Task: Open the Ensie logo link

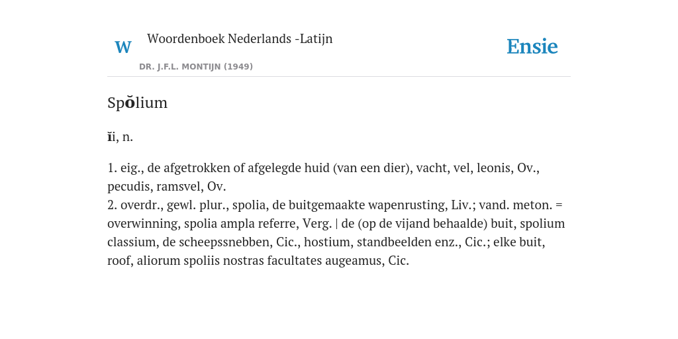Action: tap(532, 46)
